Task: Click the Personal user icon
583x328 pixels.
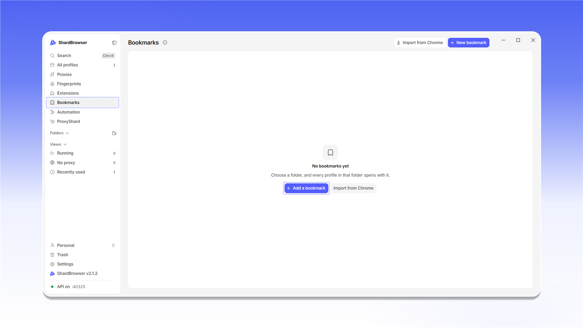Action: click(x=52, y=245)
